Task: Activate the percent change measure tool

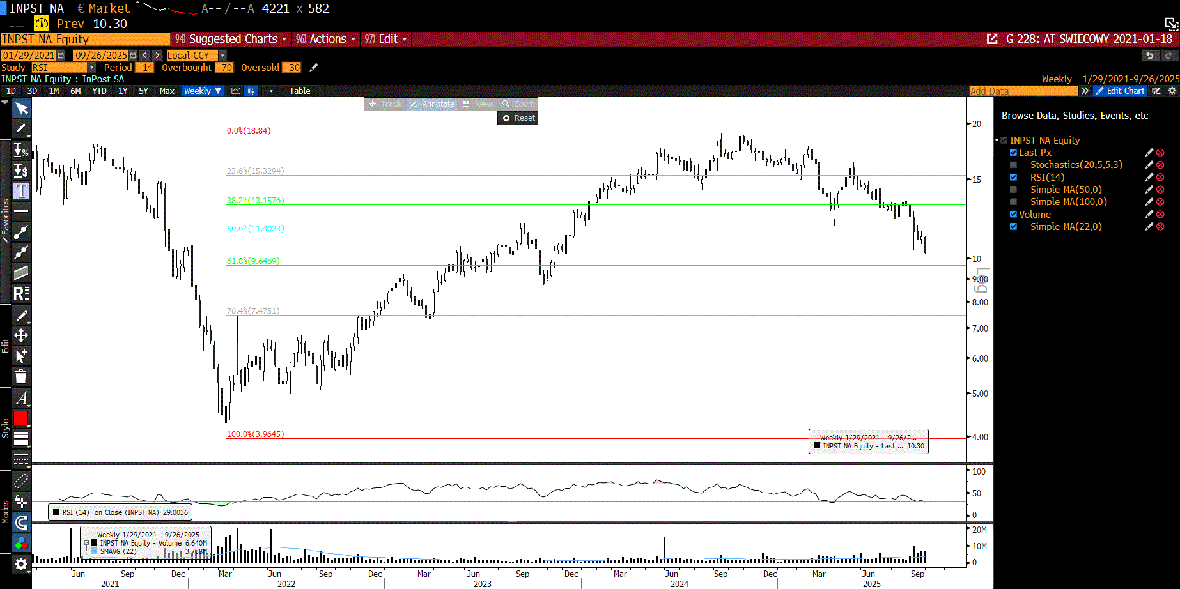Action: (x=21, y=151)
